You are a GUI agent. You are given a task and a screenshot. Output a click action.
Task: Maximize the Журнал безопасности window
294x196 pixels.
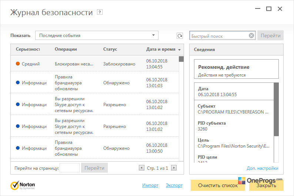tap(269, 9)
